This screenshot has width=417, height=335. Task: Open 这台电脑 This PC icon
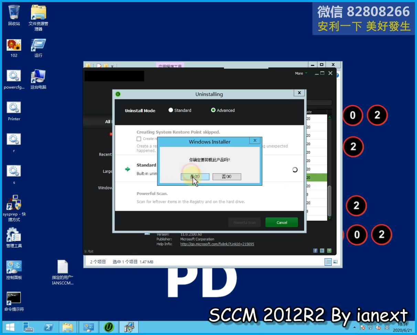tap(38, 80)
